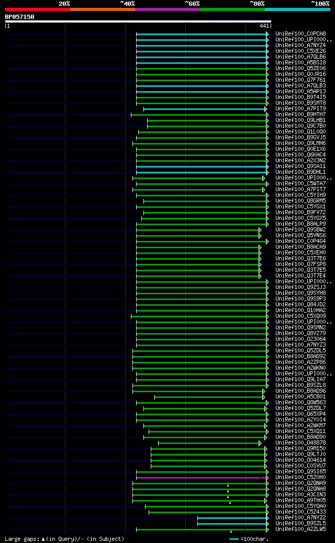335x543 pixels.
Task: Click yellow gap marker in A9TH05 row
Action: click(x=230, y=503)
